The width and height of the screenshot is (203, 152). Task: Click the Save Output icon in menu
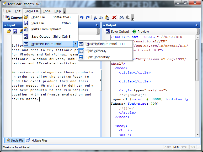26,36
